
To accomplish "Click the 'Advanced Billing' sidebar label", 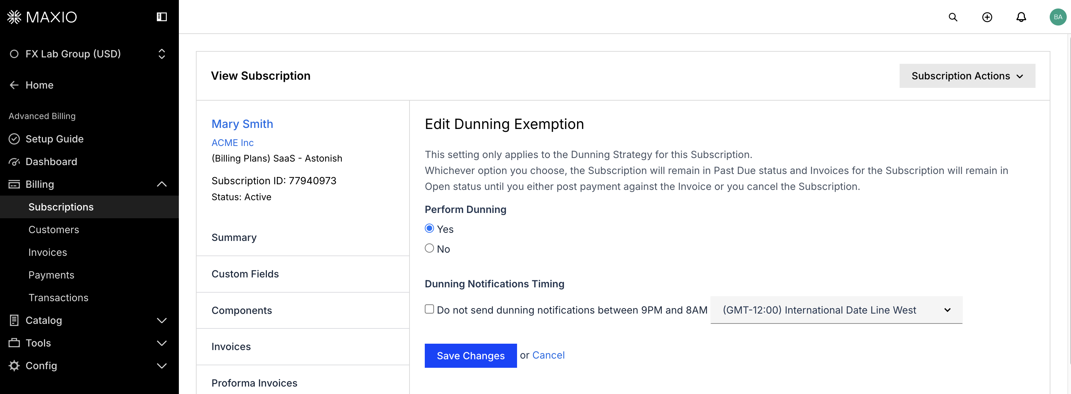I will pos(42,116).
